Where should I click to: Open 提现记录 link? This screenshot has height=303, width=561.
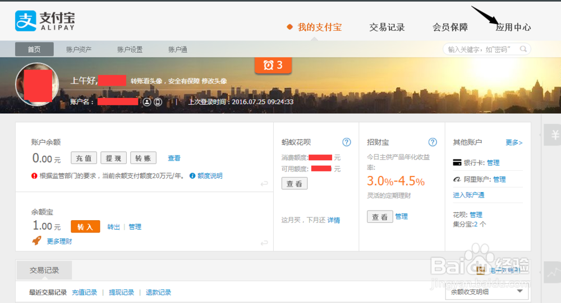(x=121, y=292)
